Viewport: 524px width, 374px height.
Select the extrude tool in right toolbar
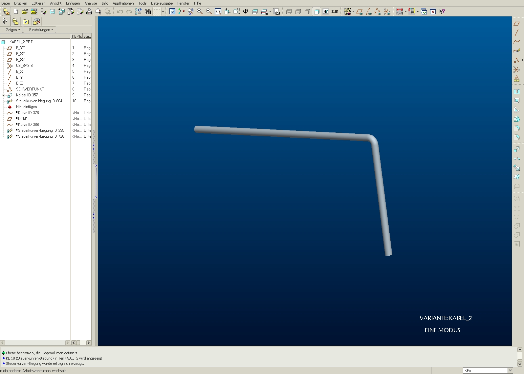(517, 149)
